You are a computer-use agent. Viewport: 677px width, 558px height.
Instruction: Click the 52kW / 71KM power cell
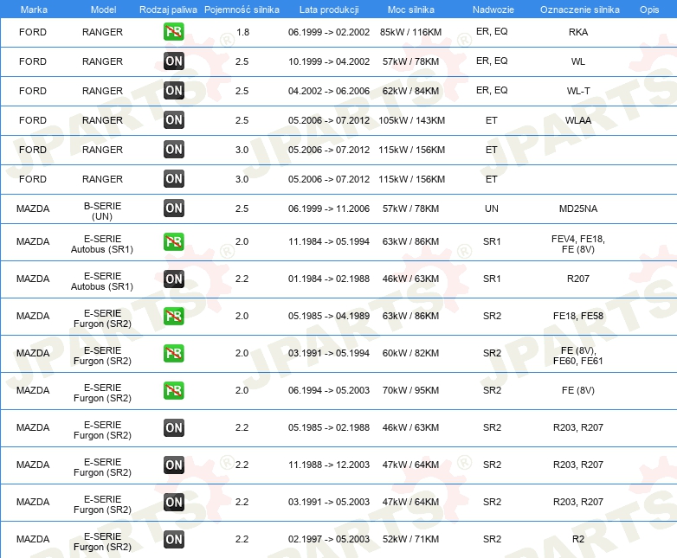click(x=410, y=539)
